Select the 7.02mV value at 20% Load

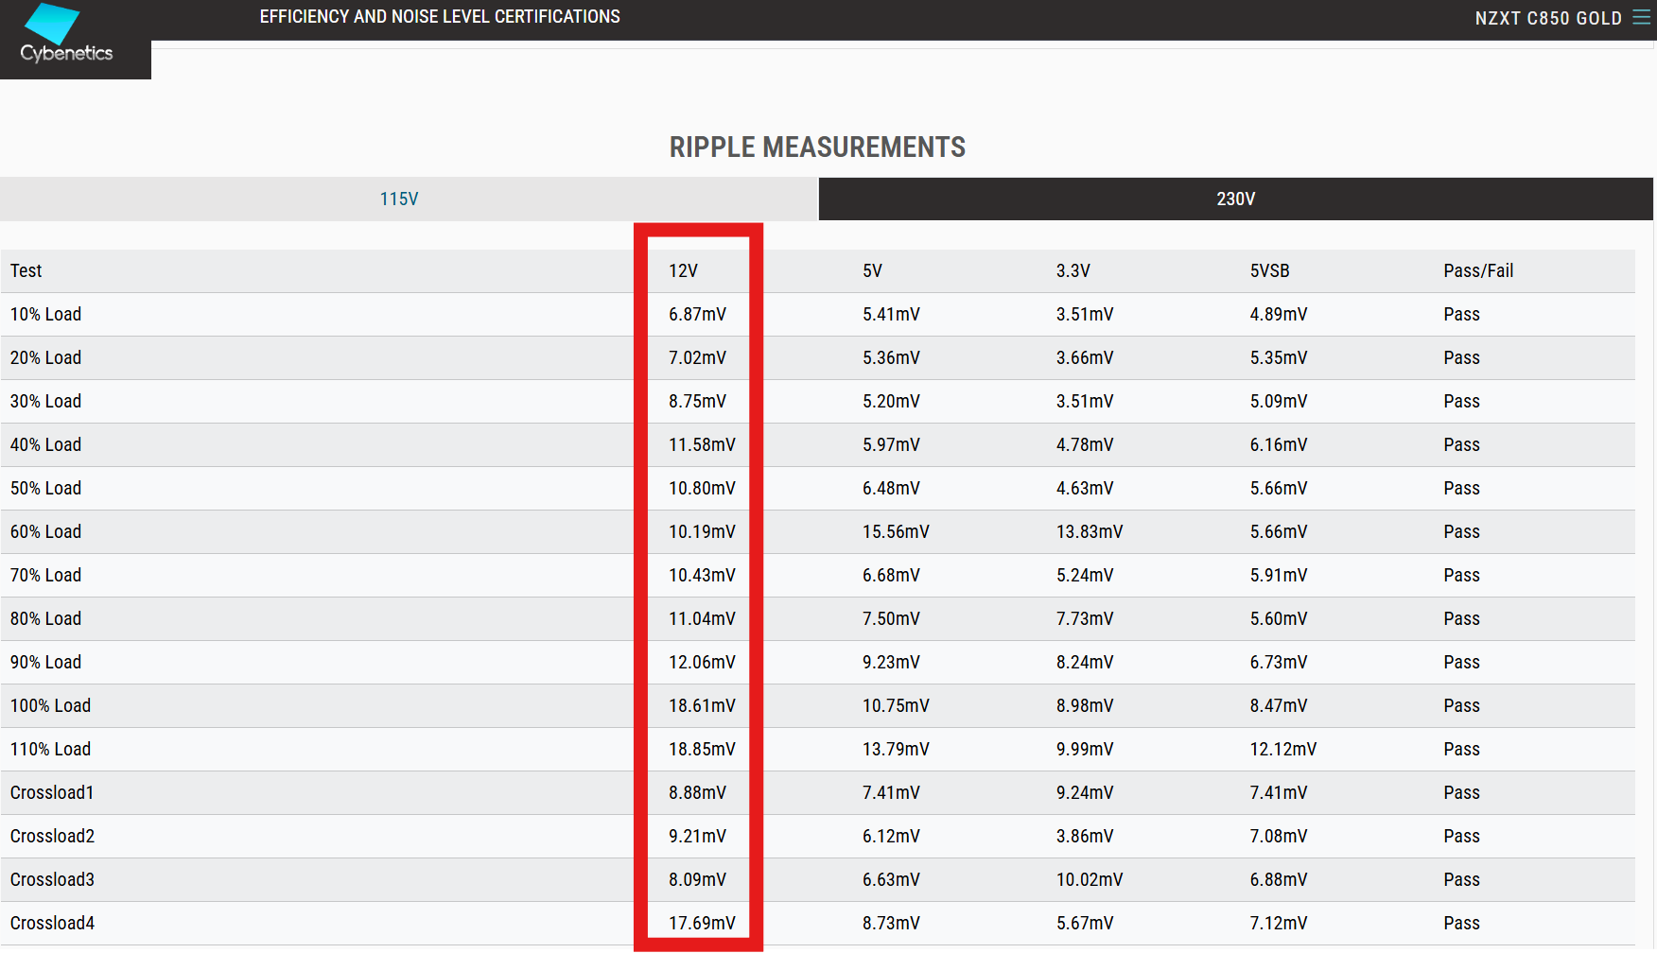697,358
